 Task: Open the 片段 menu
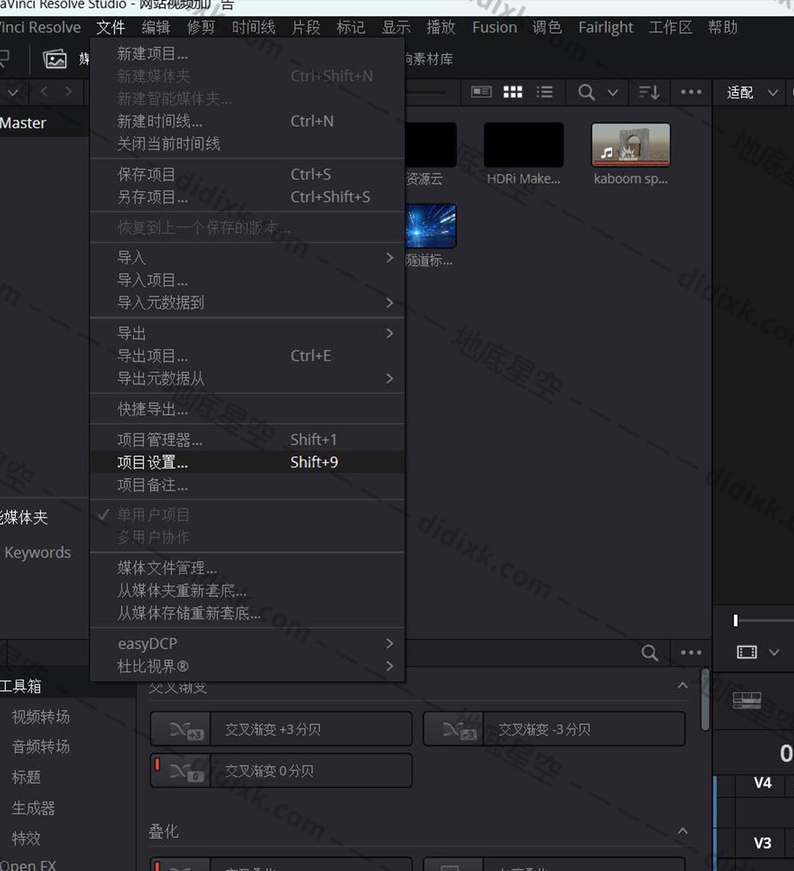tap(306, 27)
